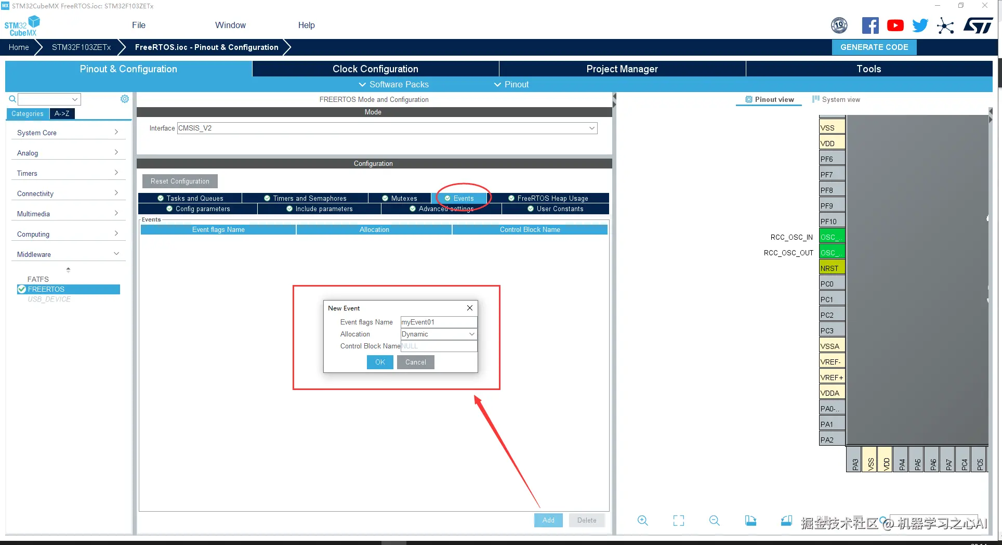This screenshot has height=545, width=1002.
Task: Expand the System Core category
Action: (68, 133)
